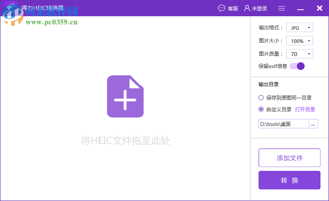Click the 输出目录 heading
The height and width of the screenshot is (201, 329).
269,85
